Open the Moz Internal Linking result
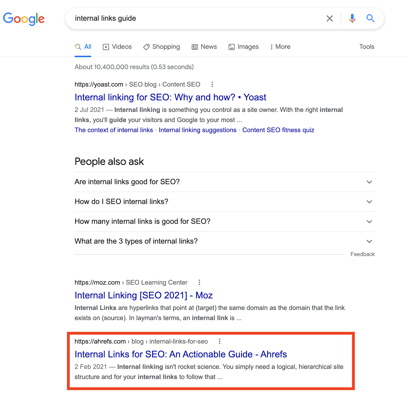The width and height of the screenshot is (408, 397). pyautogui.click(x=144, y=295)
